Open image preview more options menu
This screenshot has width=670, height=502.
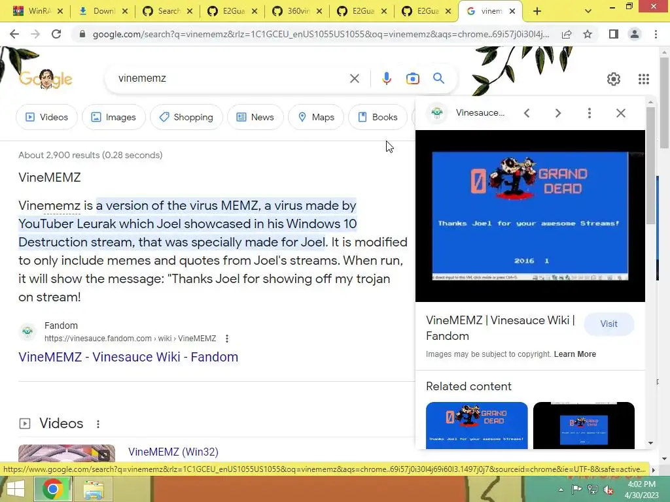pos(590,113)
